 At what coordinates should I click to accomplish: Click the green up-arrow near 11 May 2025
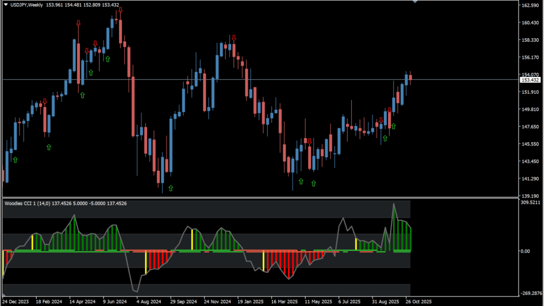click(x=314, y=183)
